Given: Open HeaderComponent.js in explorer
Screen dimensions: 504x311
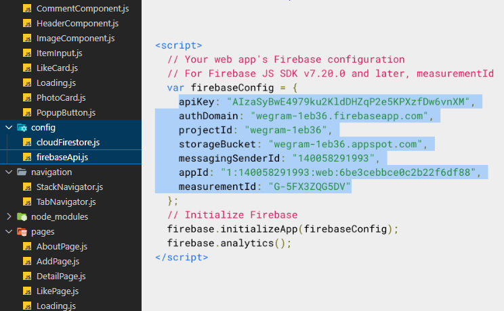Looking at the screenshot, I should 77,24.
